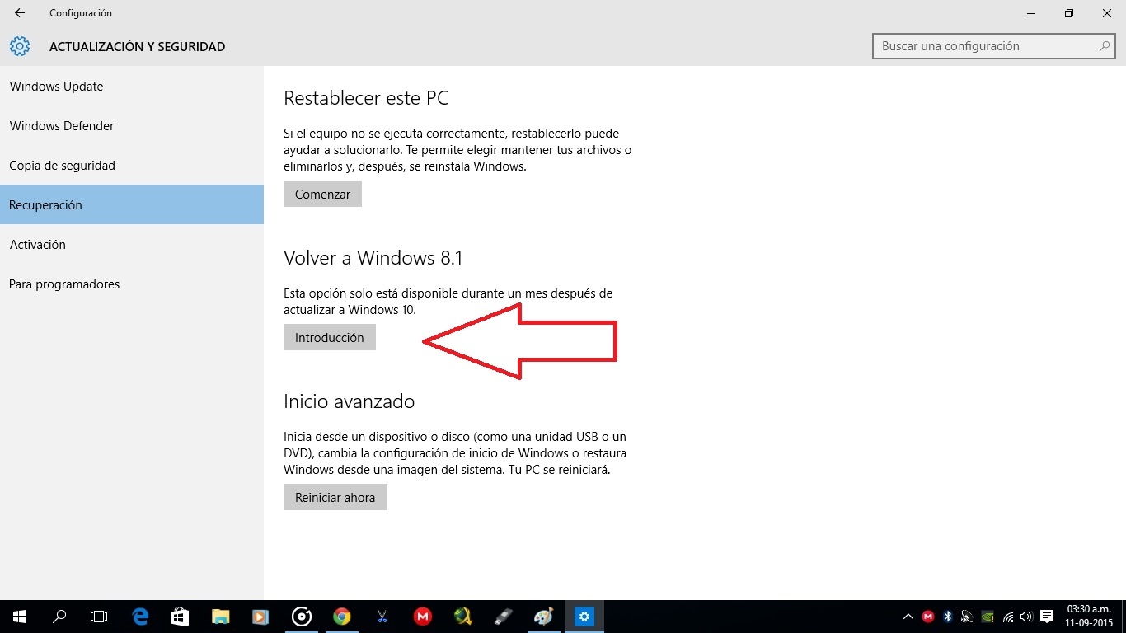Click the Reiniciar ahora button
Viewport: 1126px width, 633px height.
click(335, 498)
